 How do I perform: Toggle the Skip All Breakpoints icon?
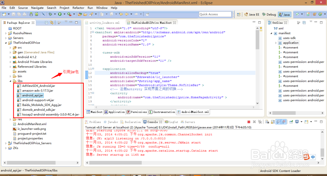pyautogui.click(x=43, y=14)
